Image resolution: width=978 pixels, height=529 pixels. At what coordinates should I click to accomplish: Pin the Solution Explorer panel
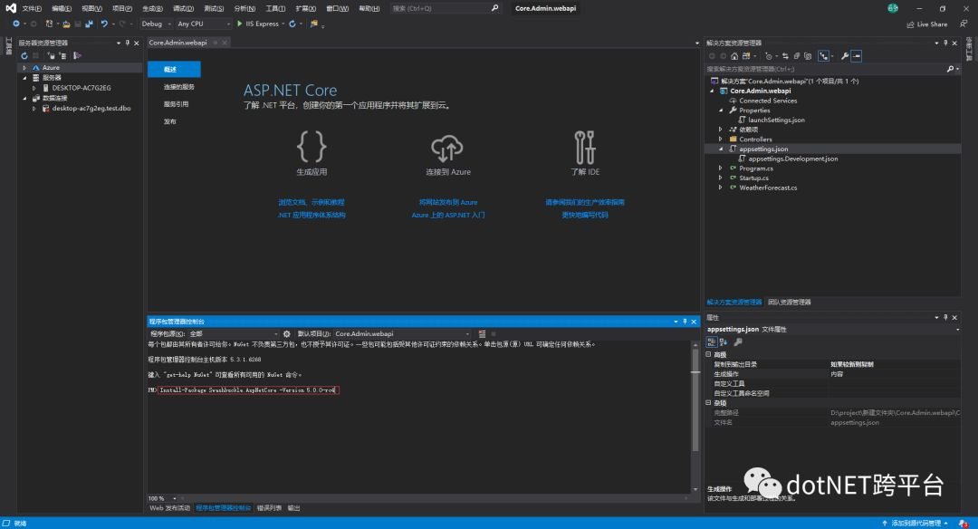945,43
